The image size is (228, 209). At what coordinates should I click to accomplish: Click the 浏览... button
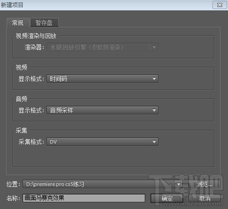click(205, 184)
